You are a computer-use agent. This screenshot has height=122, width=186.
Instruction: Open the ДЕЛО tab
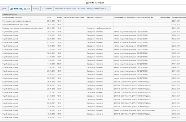(4, 9)
